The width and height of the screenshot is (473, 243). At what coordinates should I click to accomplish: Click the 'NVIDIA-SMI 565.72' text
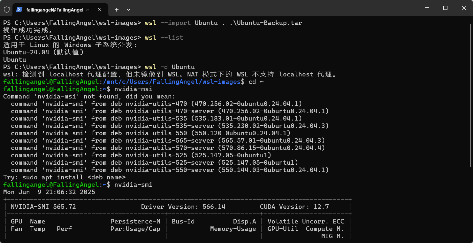point(43,207)
